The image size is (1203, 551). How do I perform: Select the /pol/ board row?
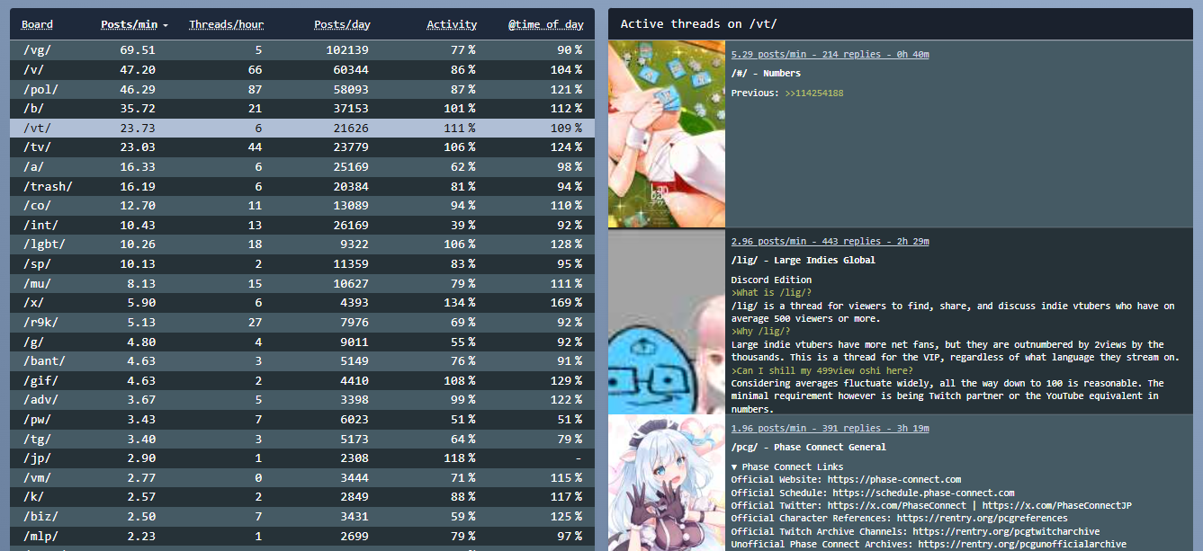pyautogui.click(x=302, y=89)
